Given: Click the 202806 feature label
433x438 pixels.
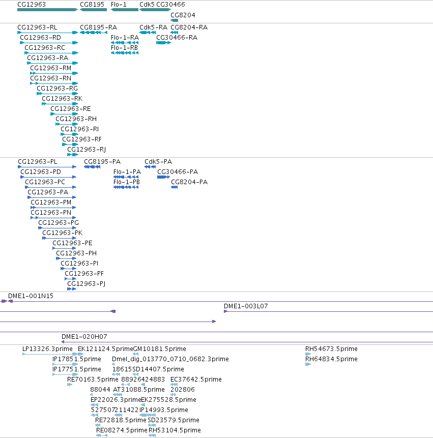Looking at the screenshot, I should pos(183,390).
